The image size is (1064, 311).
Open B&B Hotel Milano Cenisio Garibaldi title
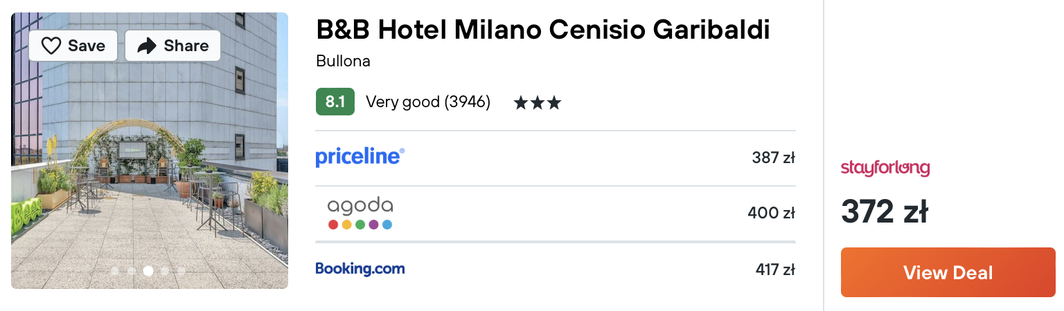click(543, 30)
